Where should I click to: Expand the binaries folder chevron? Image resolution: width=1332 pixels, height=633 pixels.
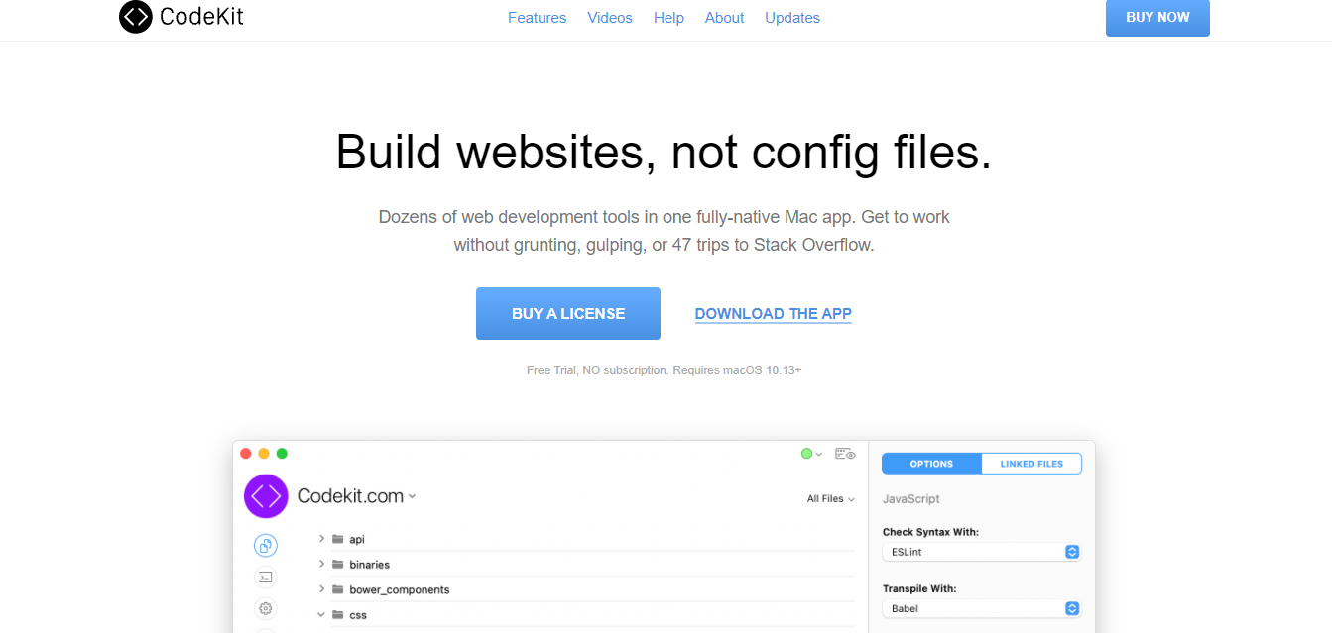pos(321,564)
